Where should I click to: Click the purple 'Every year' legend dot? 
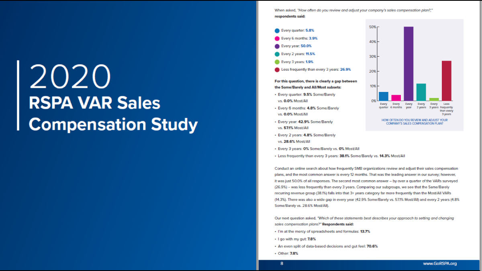(x=277, y=46)
